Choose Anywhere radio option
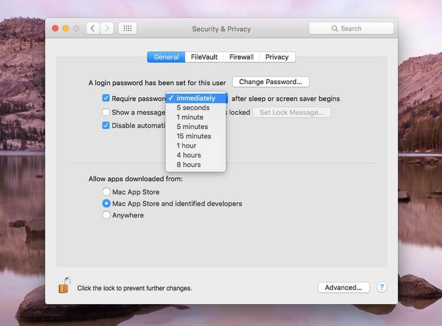The image size is (442, 326). pyautogui.click(x=106, y=215)
